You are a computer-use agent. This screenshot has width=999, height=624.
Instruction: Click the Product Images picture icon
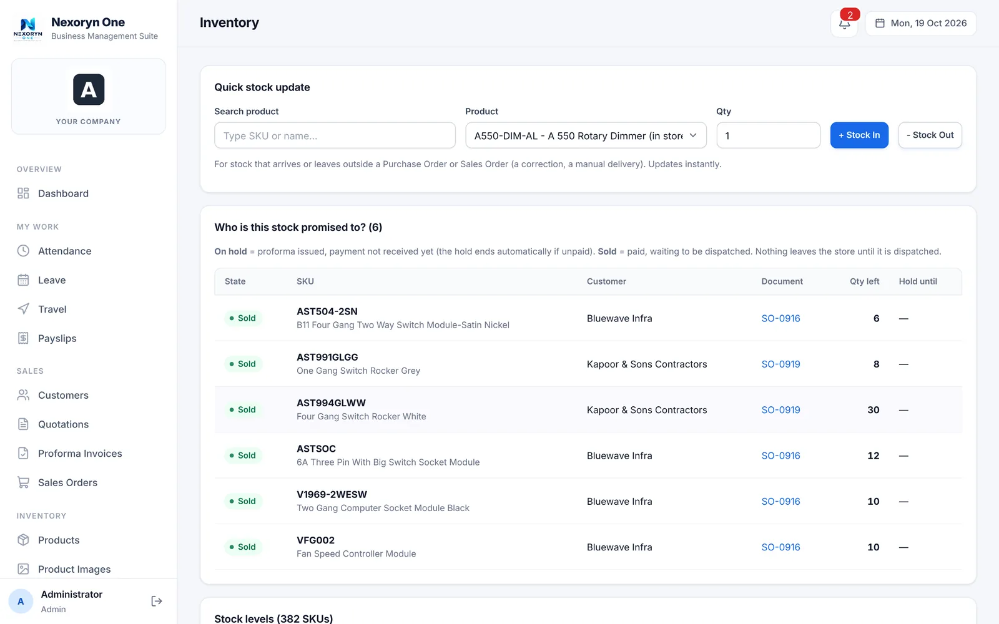(x=23, y=569)
